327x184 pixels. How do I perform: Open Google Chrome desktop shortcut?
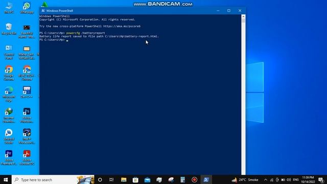(9, 73)
